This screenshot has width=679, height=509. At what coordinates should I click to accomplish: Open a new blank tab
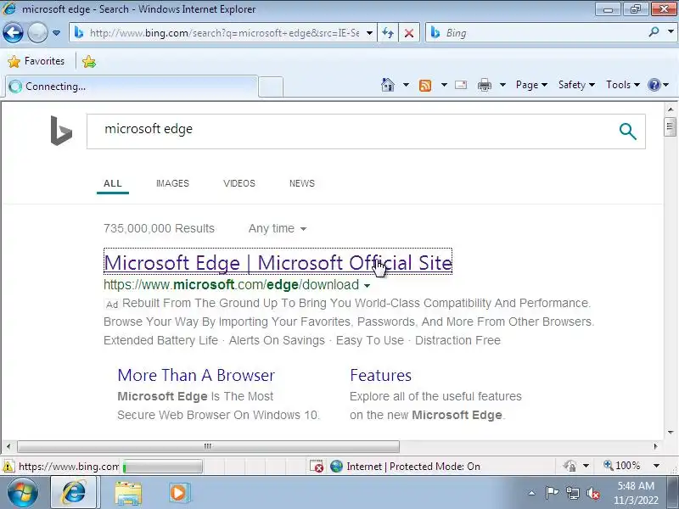click(x=271, y=87)
